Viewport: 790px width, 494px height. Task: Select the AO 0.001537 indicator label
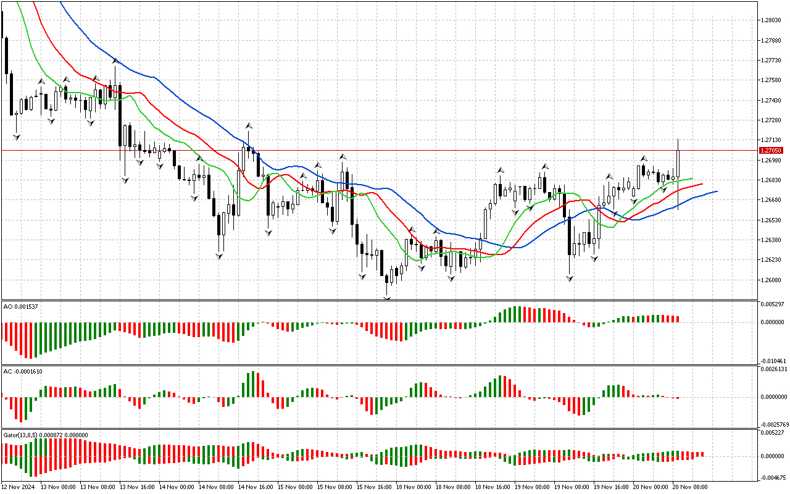(x=19, y=306)
